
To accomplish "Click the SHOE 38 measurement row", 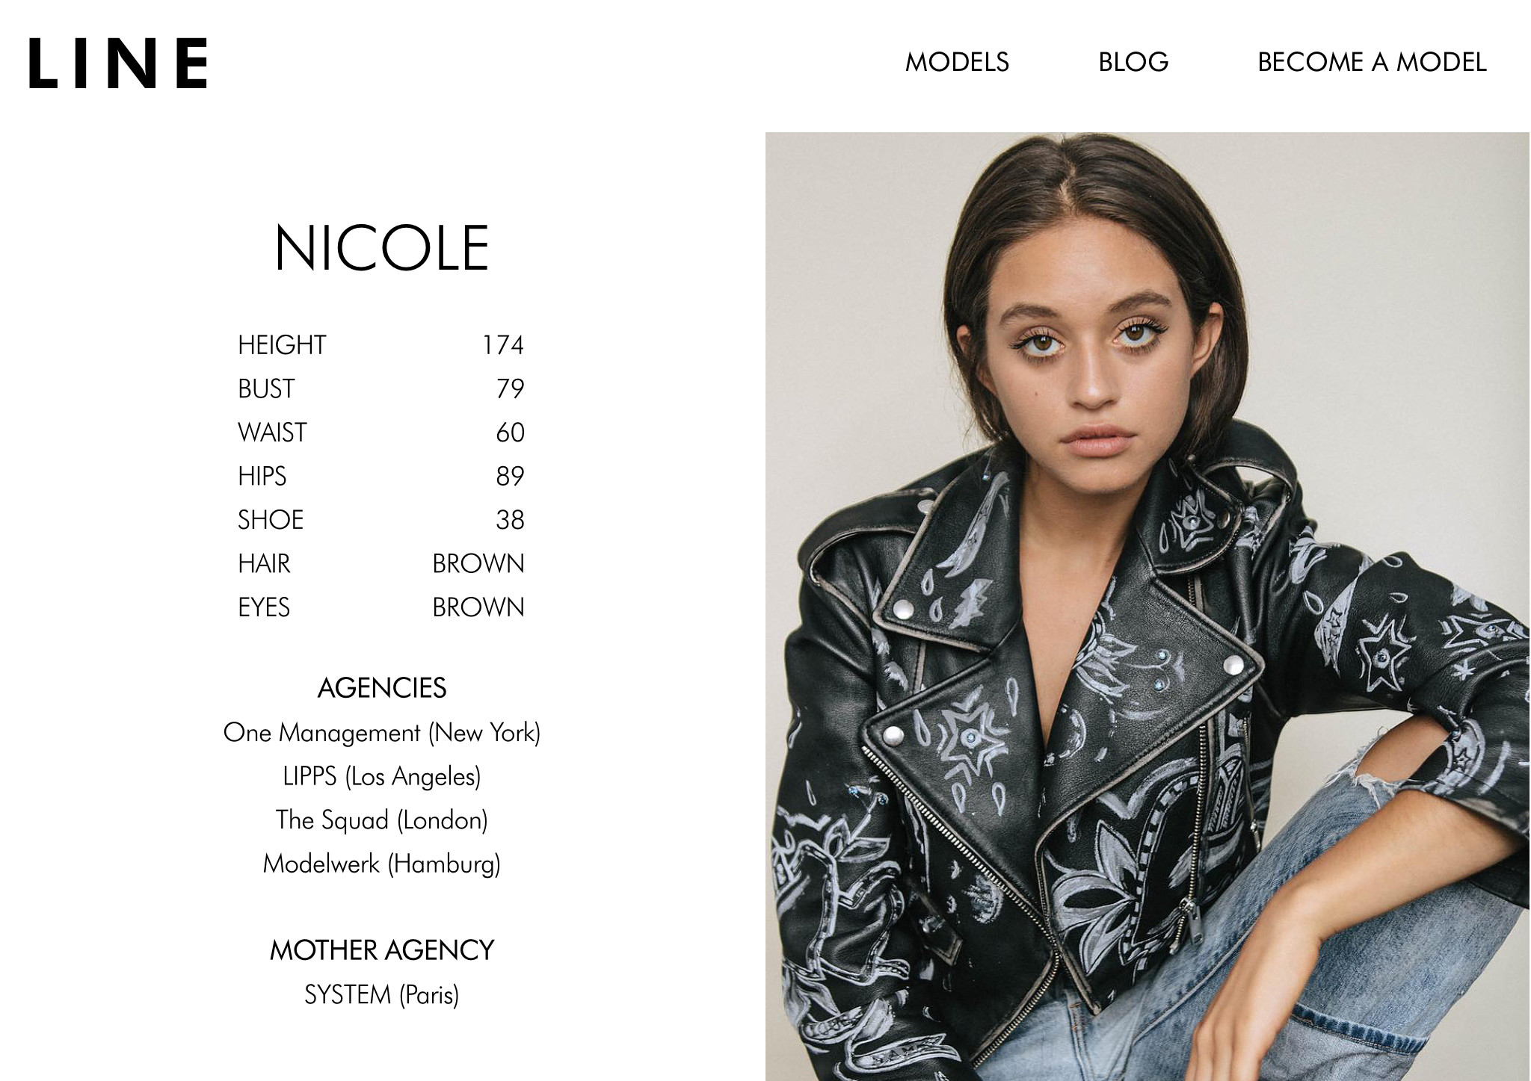I will pos(381,520).
